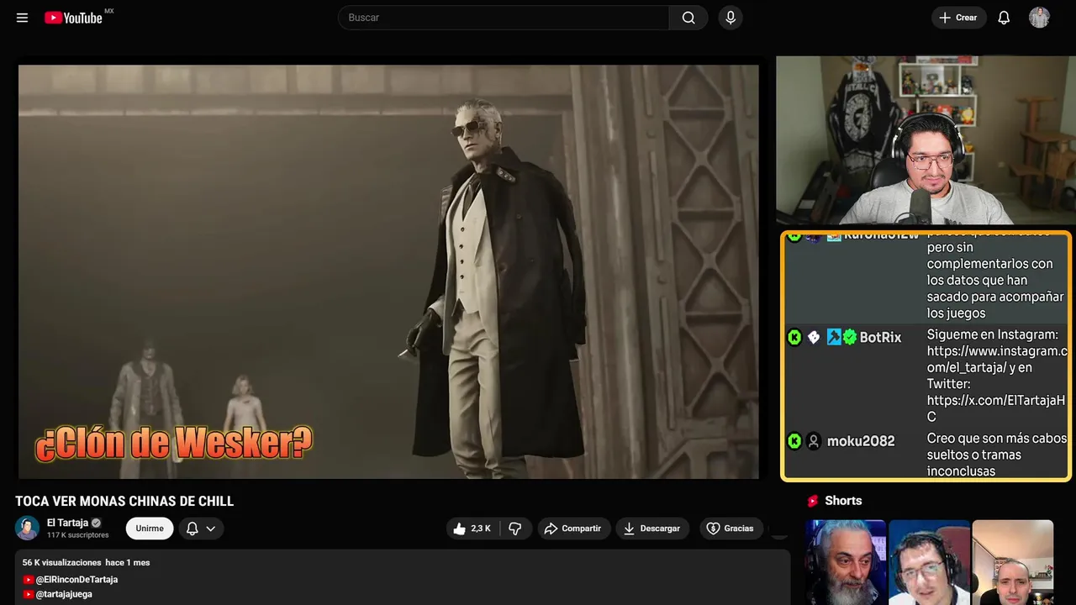The width and height of the screenshot is (1076, 605).
Task: Open the YouTube hamburger guide menu
Action: [x=22, y=18]
